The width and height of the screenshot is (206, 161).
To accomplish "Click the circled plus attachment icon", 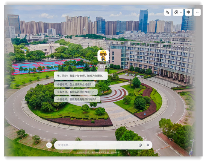I will (x=140, y=145).
